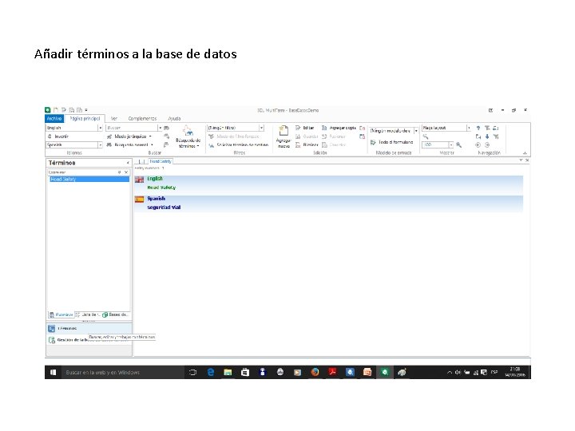Image resolution: width=575 pixels, height=431 pixels.
Task: Open Microsoft Edge from the taskbar
Action: (x=211, y=372)
